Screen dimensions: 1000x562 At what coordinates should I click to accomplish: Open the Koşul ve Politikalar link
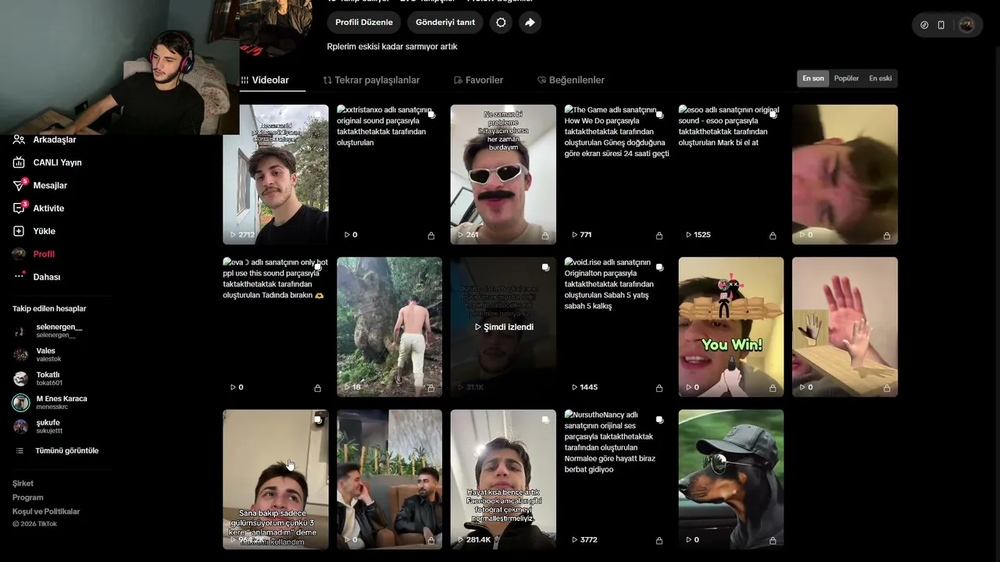click(x=46, y=511)
